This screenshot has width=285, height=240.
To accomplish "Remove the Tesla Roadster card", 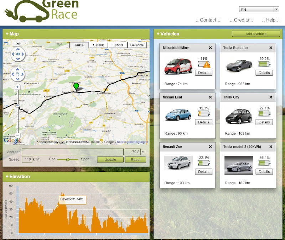I will click(271, 48).
